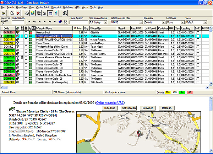
Task: Jump to first record navigation arrow
Action: pyautogui.click(x=29, y=21)
